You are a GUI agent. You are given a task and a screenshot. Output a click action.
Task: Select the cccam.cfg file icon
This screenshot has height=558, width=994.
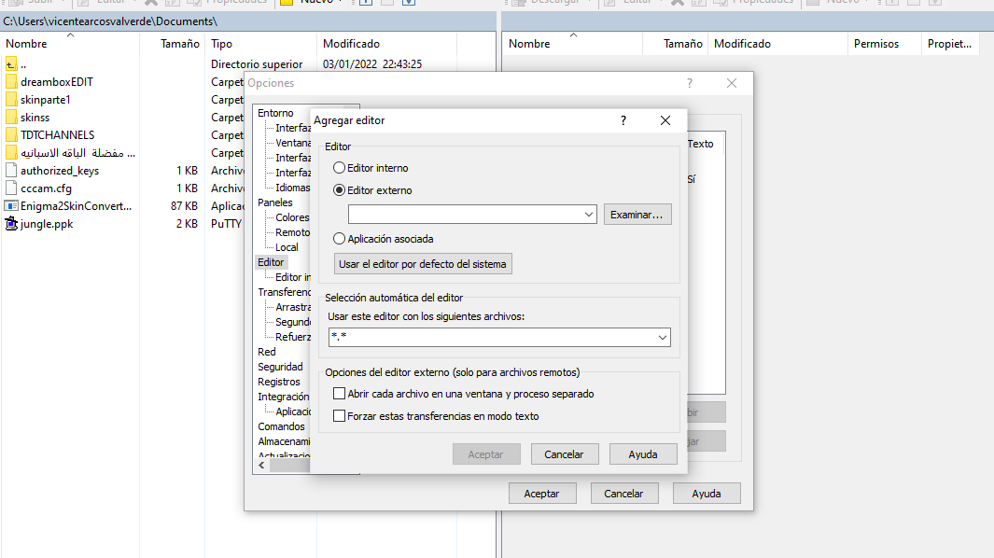(11, 188)
